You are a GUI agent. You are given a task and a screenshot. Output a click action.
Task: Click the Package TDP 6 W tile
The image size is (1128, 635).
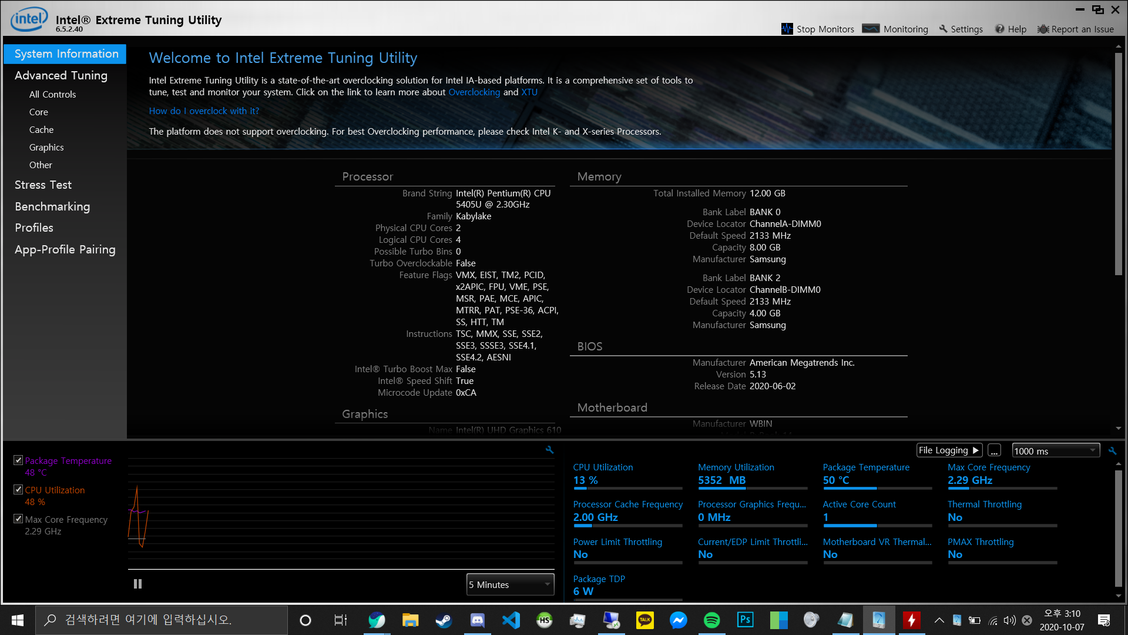[x=627, y=587]
